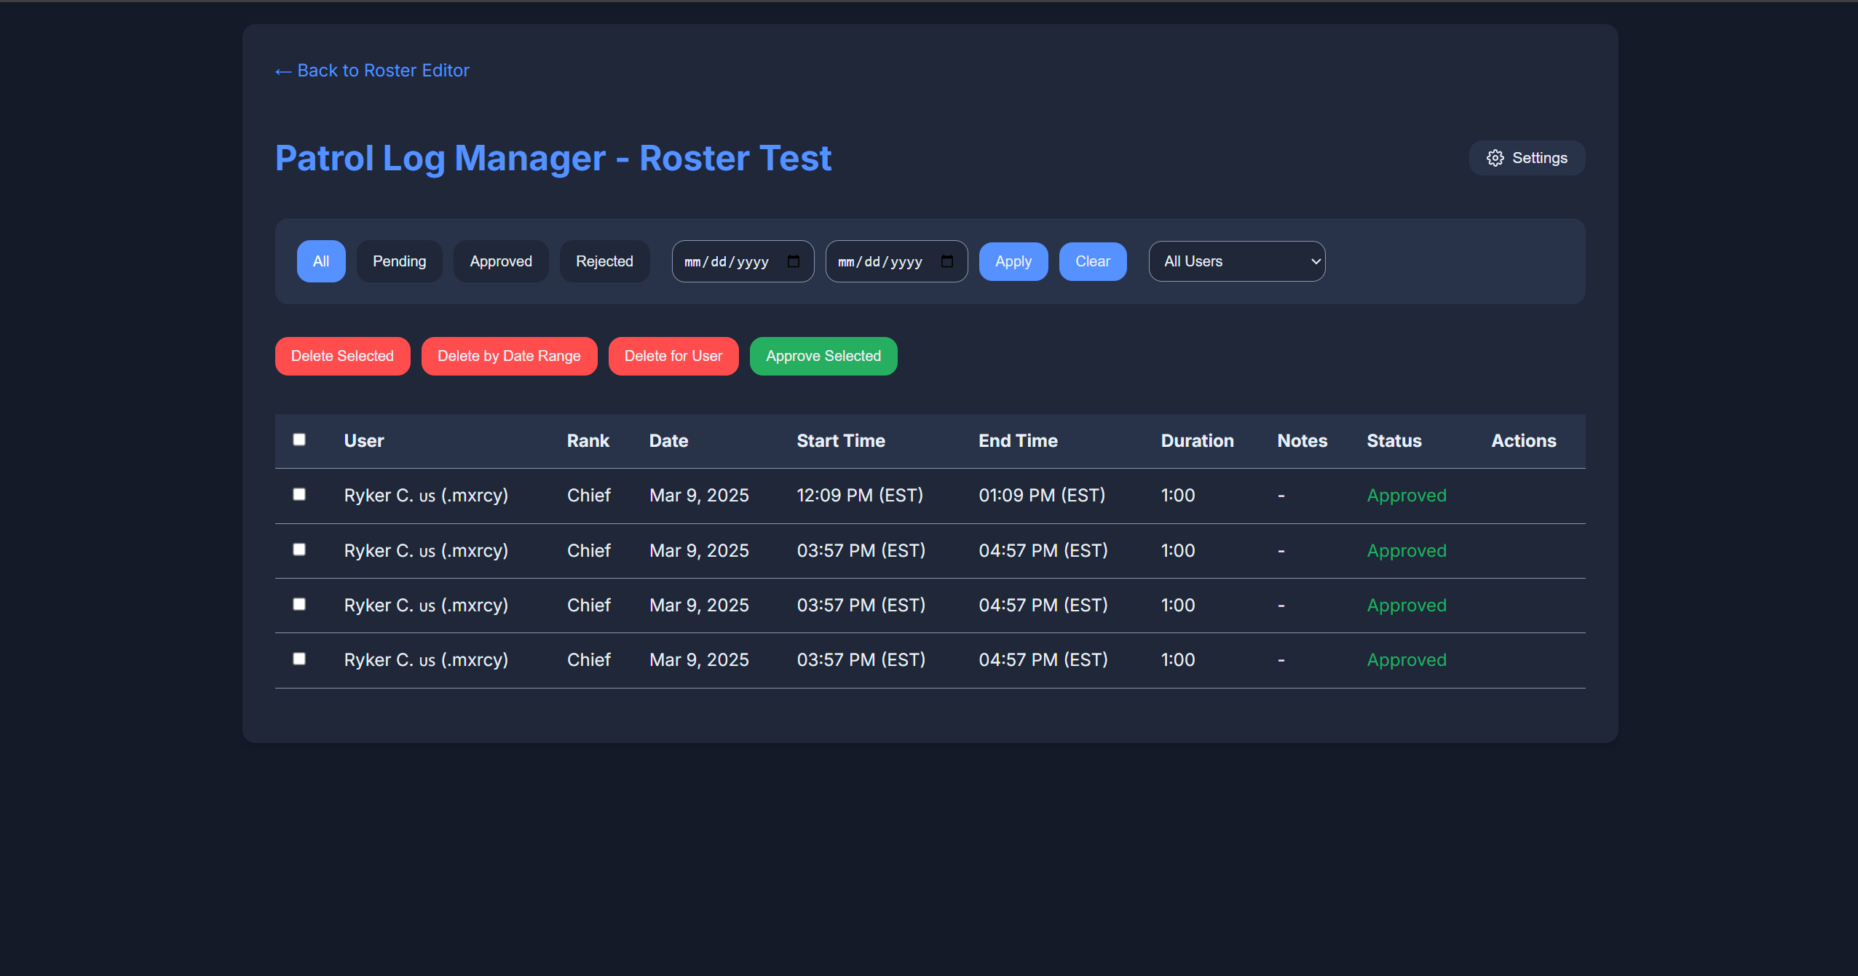Image resolution: width=1858 pixels, height=976 pixels.
Task: Select the Rejected filter tab
Action: tap(604, 261)
